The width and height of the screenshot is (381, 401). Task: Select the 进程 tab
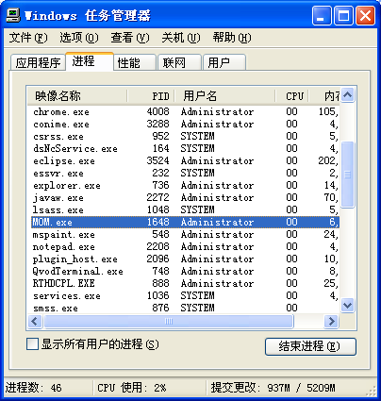click(90, 61)
